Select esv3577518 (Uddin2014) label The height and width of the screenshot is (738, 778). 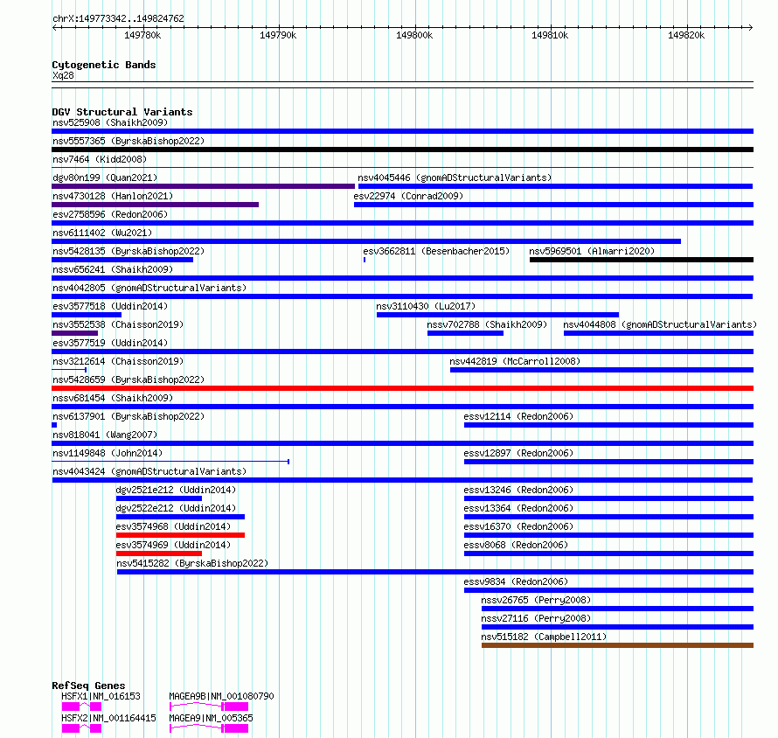(110, 306)
